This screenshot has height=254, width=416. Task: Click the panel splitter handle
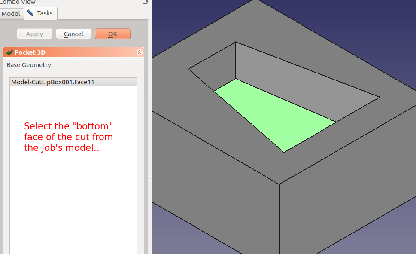(150, 178)
